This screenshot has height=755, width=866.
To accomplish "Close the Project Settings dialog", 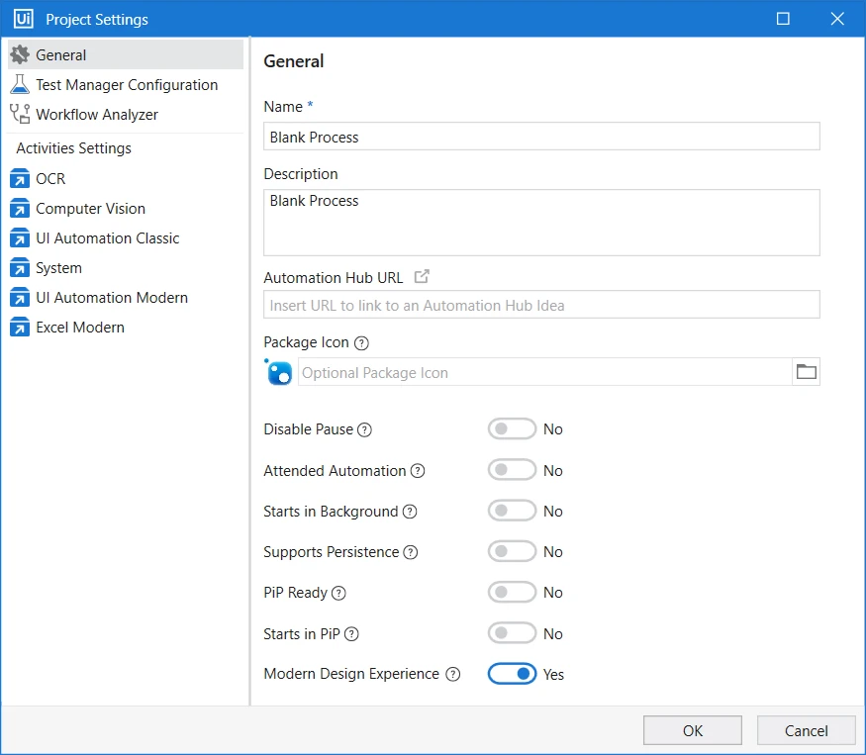I will (x=837, y=19).
